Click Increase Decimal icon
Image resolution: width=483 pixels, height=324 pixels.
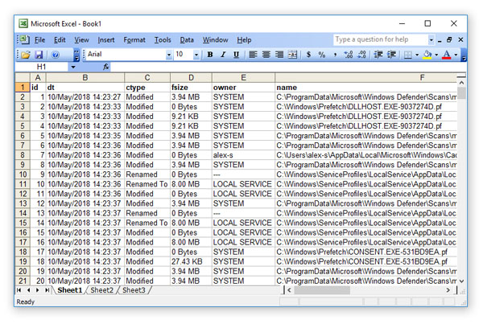349,55
